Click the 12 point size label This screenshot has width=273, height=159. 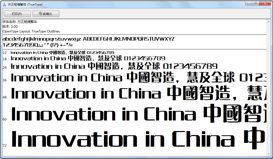pos(5,53)
